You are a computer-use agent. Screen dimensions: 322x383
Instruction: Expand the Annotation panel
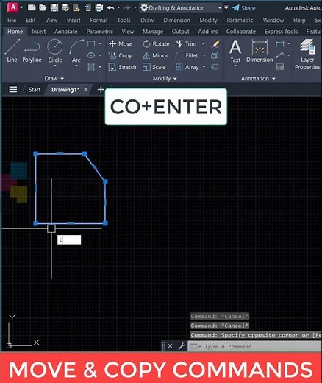point(258,79)
